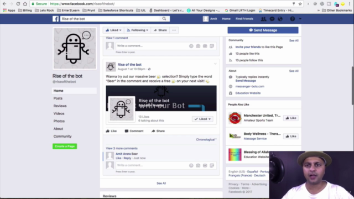Attach photo in bottom comment box

(198, 165)
